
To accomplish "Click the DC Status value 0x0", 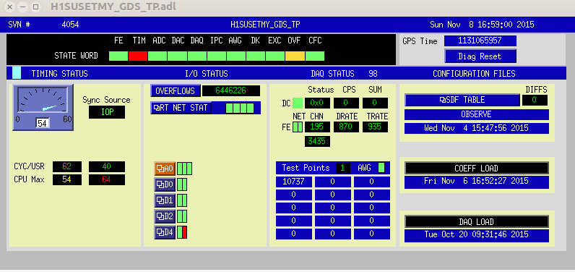I will click(317, 103).
